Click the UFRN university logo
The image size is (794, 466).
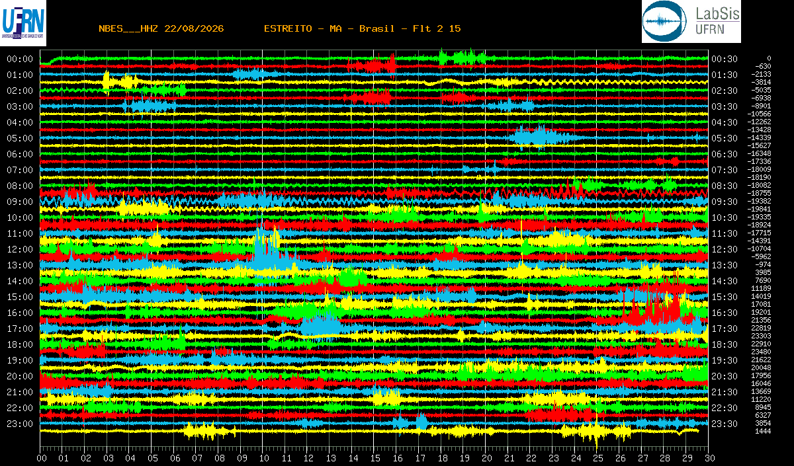[23, 23]
